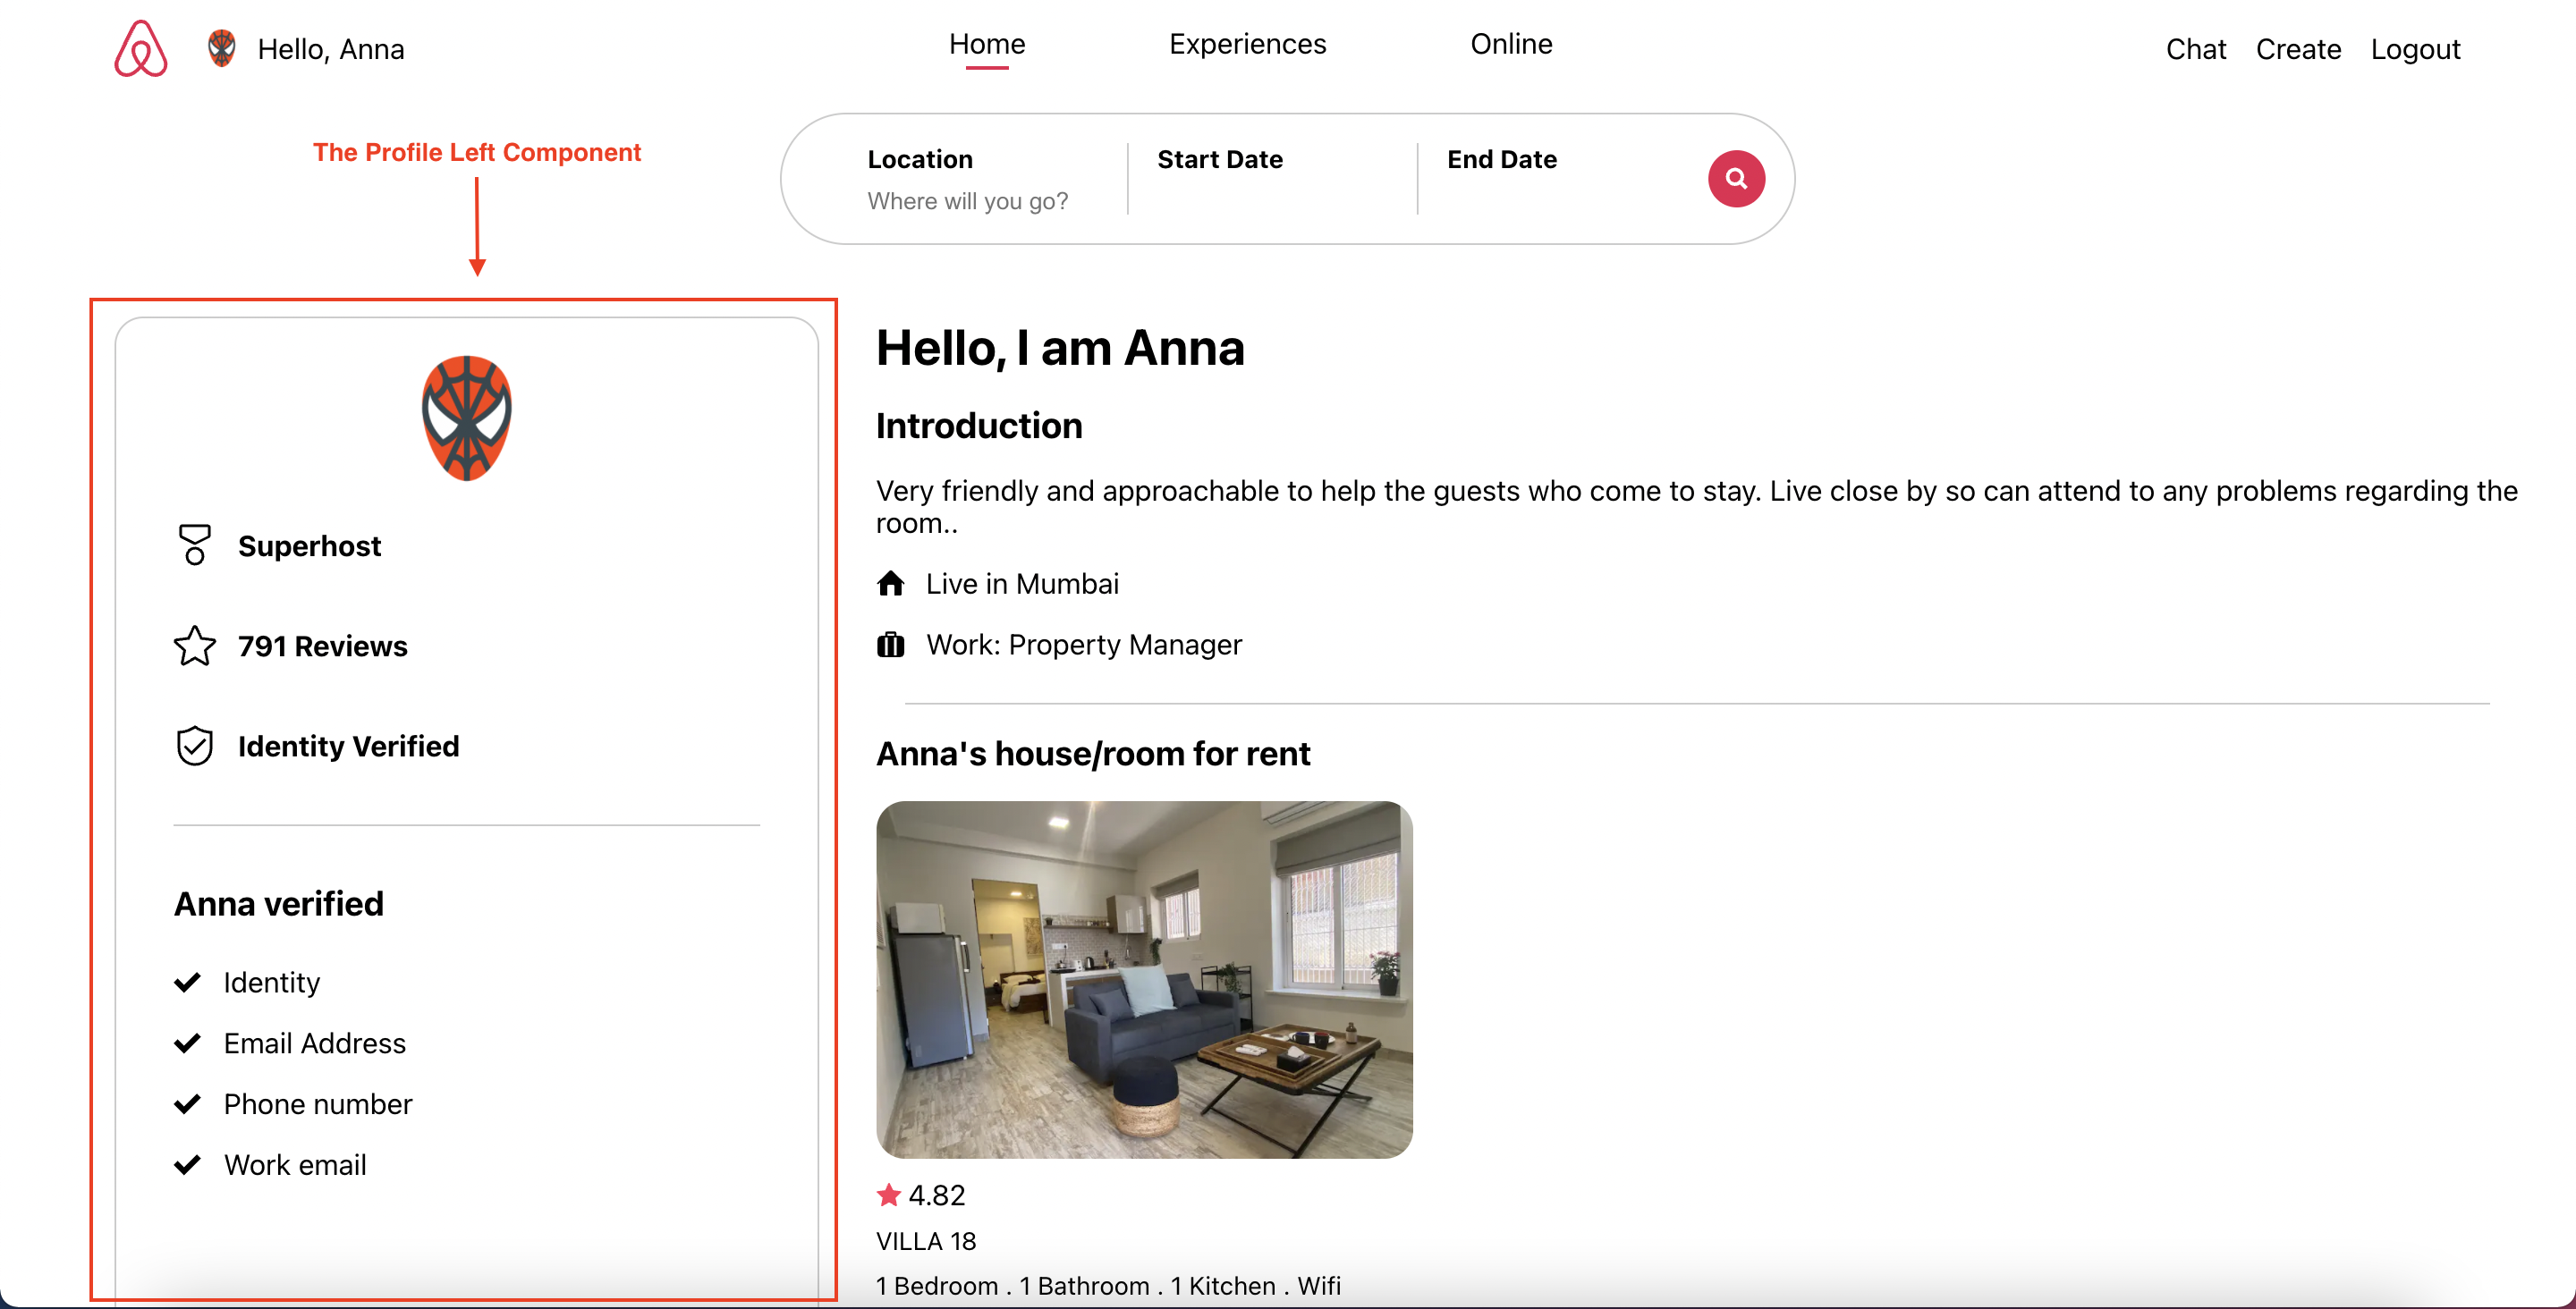Open the Chat menu item
Screen dimensions: 2576x1309
[x=2194, y=48]
